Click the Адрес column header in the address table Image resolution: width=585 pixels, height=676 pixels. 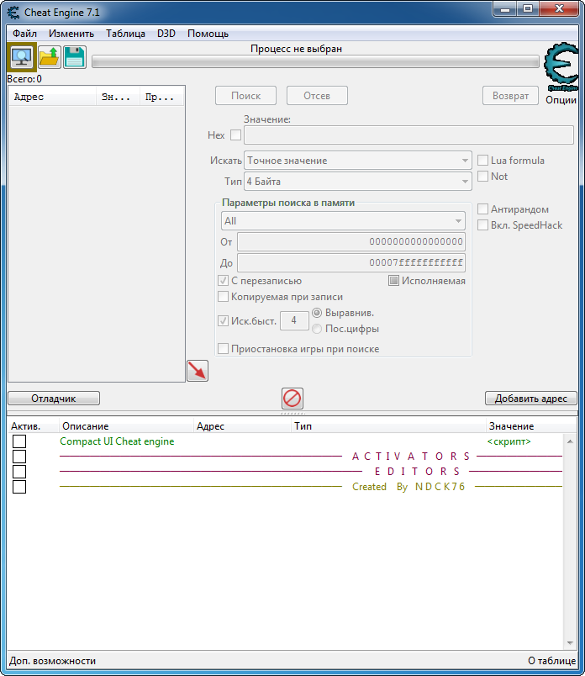tap(242, 426)
